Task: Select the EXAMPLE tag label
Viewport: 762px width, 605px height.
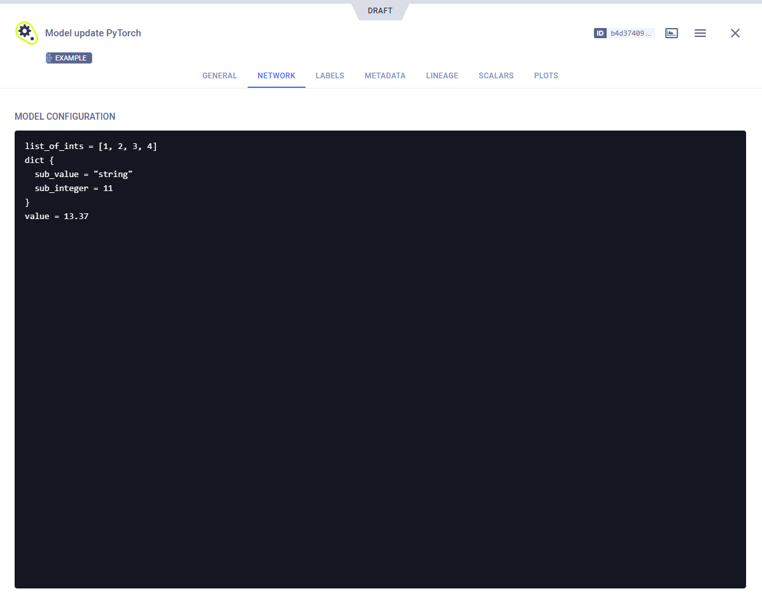Action: [x=71, y=58]
